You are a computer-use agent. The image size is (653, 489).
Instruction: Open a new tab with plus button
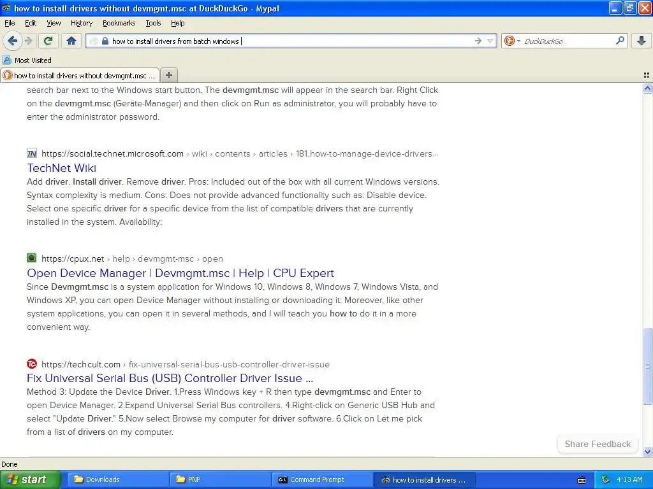168,75
